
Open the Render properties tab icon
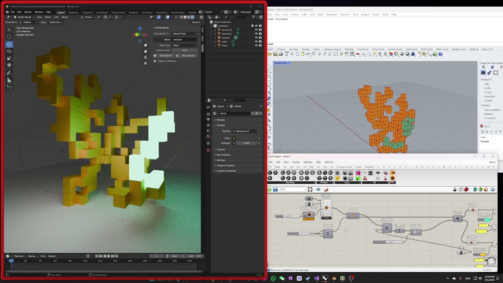tap(208, 114)
